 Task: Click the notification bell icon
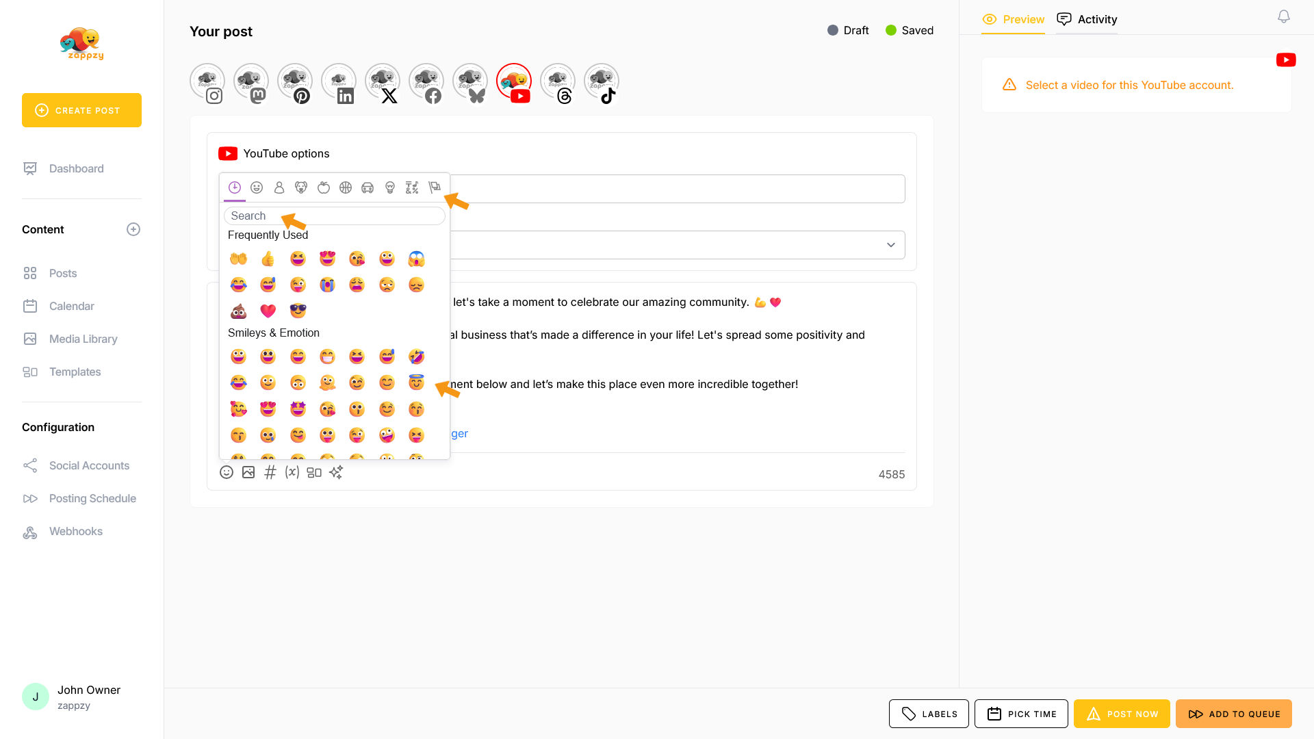(1284, 16)
